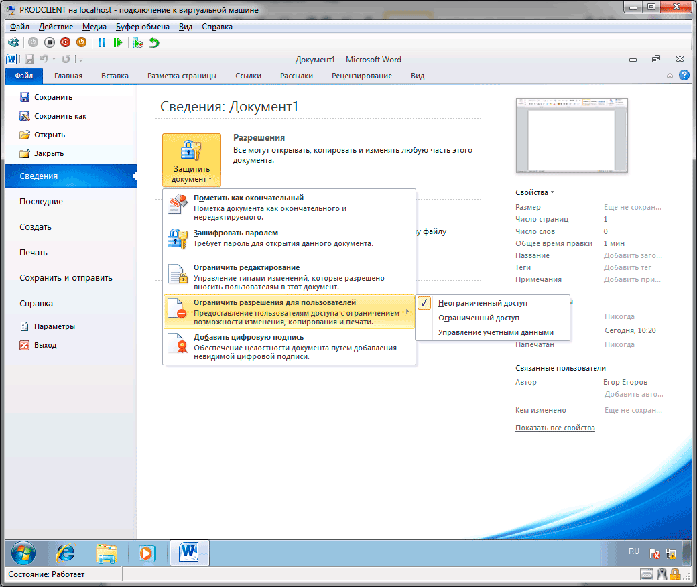Click the Start VM power icon
This screenshot has width=697, height=587.
point(34,42)
